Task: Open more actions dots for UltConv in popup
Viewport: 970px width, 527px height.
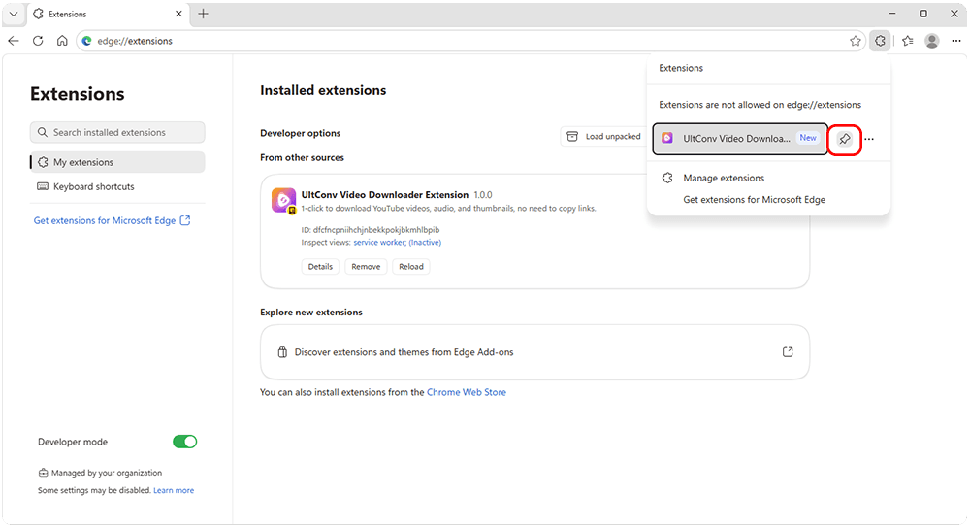Action: (869, 139)
